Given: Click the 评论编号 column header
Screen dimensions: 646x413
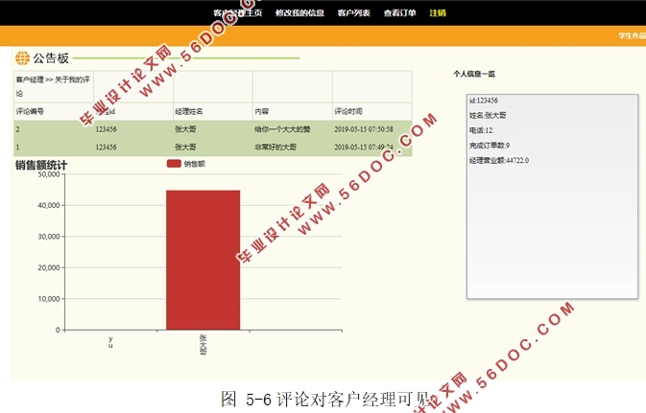Looking at the screenshot, I should click(30, 111).
